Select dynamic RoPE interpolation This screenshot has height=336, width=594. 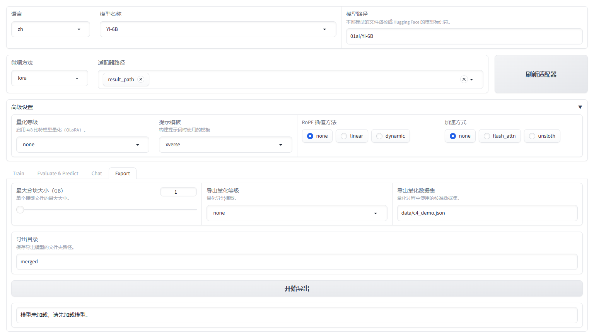[390, 136]
